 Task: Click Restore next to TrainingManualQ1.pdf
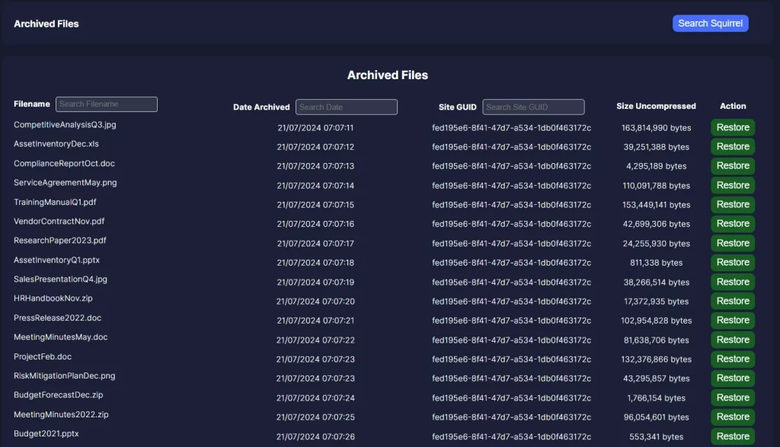[x=733, y=205]
